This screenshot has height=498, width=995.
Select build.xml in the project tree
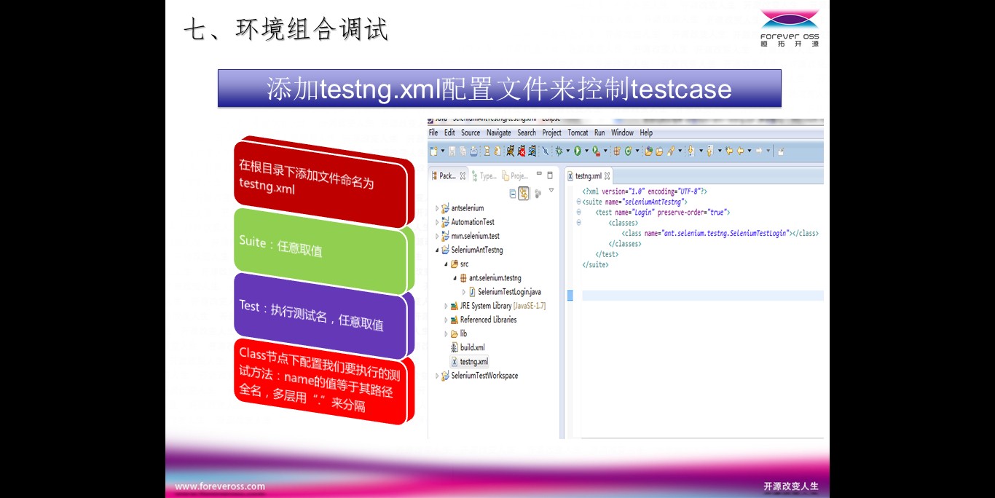[468, 347]
